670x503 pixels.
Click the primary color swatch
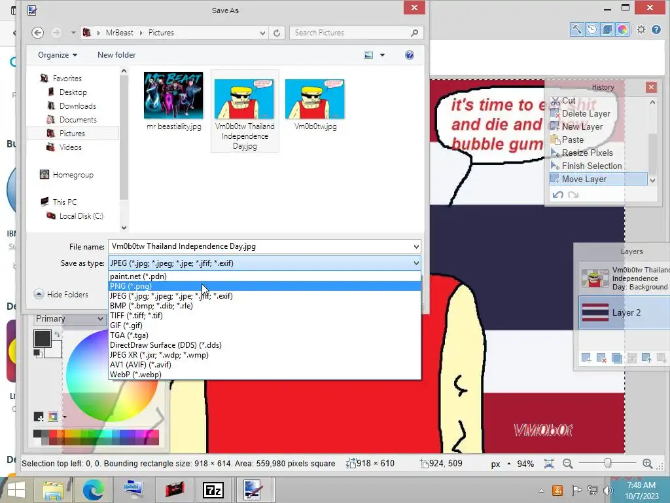click(x=43, y=339)
